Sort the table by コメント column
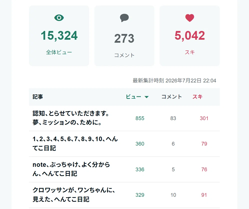Image resolution: width=249 pixels, height=209 pixels. 172,97
